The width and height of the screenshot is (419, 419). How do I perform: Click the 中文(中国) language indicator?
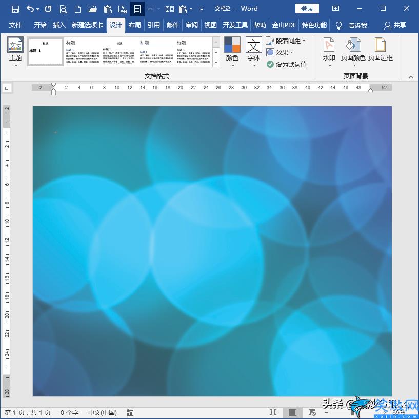(x=103, y=412)
